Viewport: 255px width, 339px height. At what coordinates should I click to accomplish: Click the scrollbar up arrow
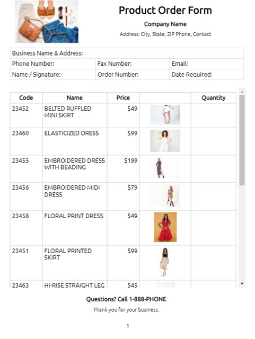[x=242, y=92]
